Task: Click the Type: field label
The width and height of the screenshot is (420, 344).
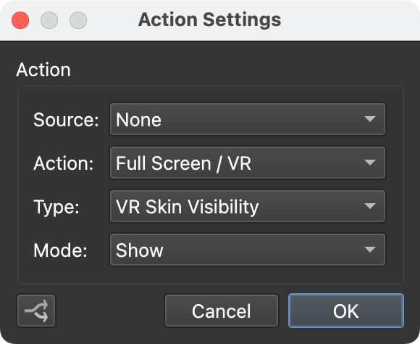Action: pyautogui.click(x=56, y=208)
